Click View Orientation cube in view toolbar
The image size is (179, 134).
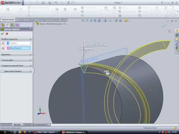[x=99, y=20]
